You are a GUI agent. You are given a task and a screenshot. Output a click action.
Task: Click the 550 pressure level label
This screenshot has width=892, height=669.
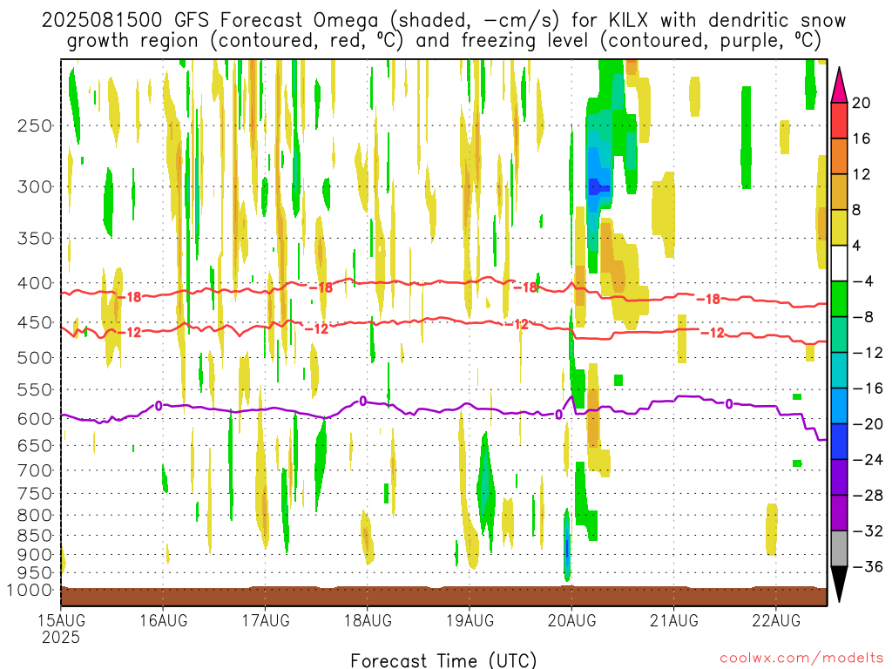pos(35,389)
